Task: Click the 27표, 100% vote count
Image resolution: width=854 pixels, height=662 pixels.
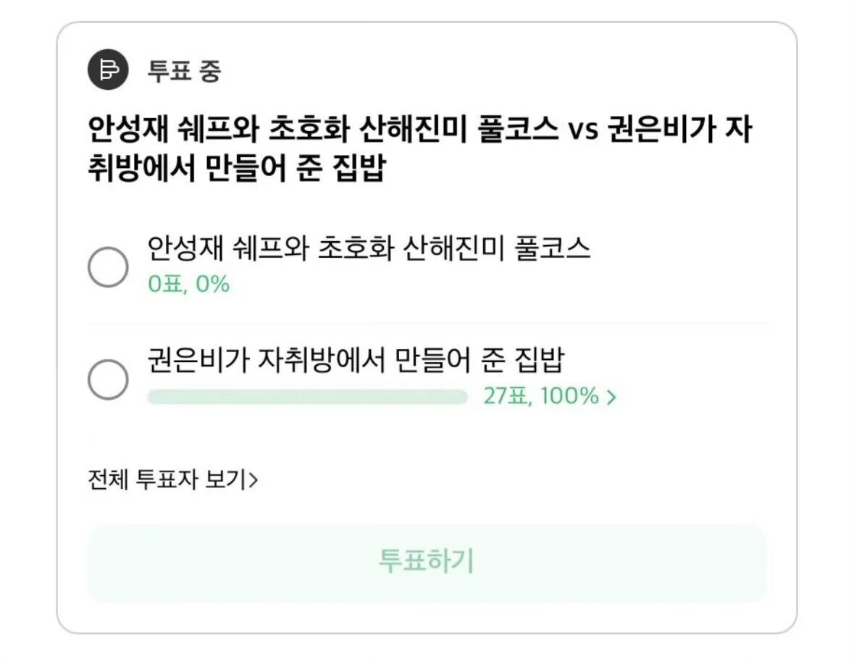Action: [x=541, y=397]
